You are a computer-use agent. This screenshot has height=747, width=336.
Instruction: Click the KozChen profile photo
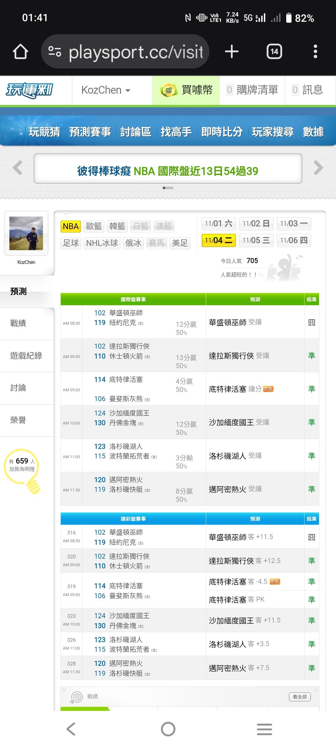coord(26,233)
